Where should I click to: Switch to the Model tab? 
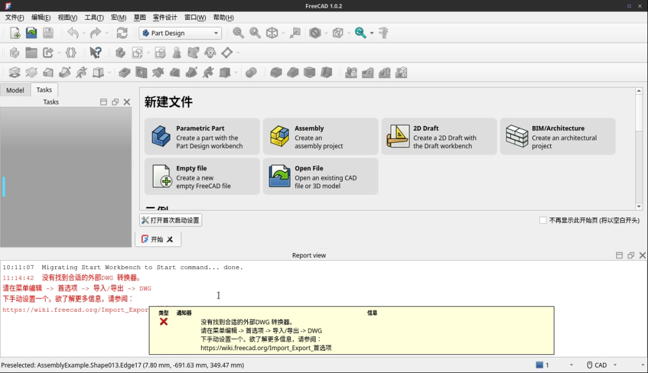tap(15, 90)
